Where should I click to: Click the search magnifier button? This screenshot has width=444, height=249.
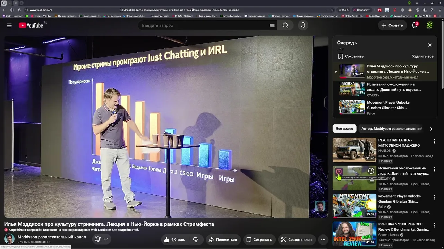pyautogui.click(x=285, y=25)
